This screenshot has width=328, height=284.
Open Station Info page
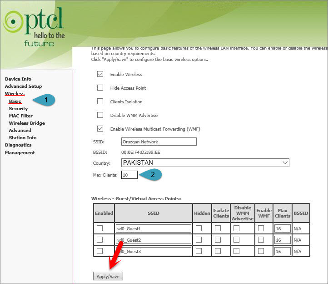pyautogui.click(x=23, y=138)
